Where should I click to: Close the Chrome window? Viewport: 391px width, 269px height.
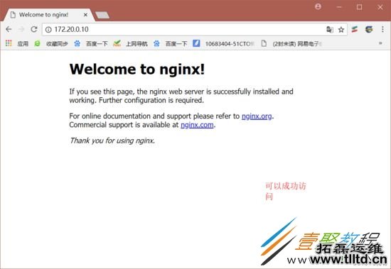(x=380, y=7)
